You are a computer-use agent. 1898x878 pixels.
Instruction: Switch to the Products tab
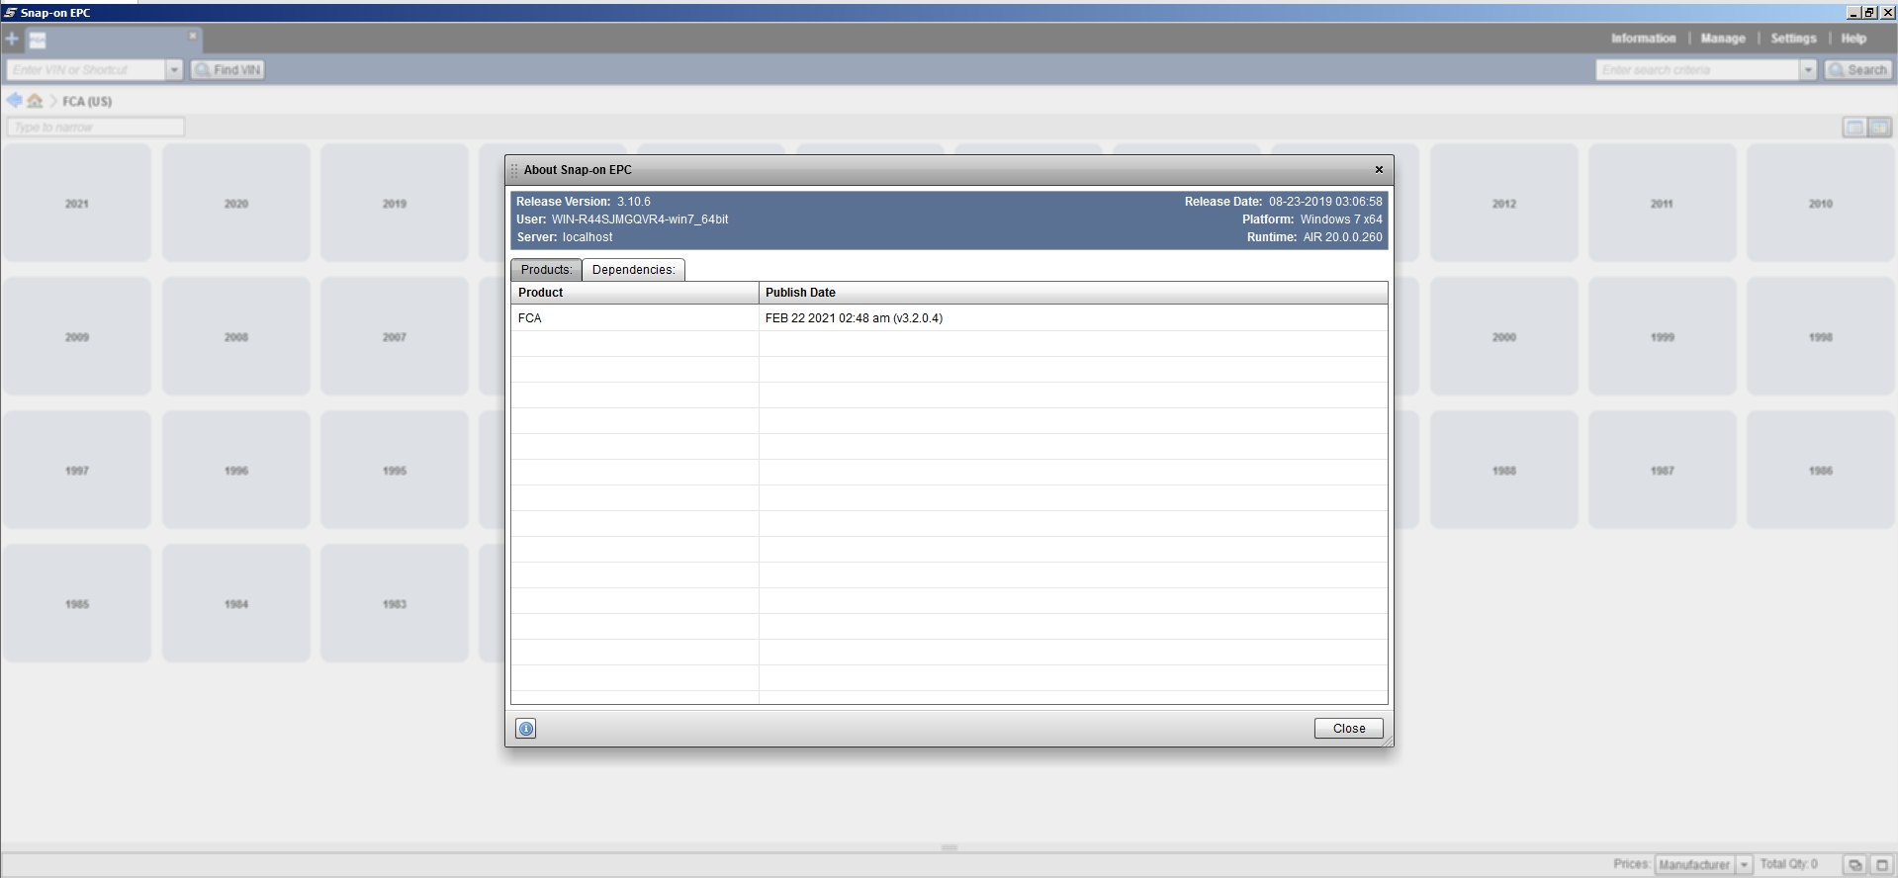point(546,270)
